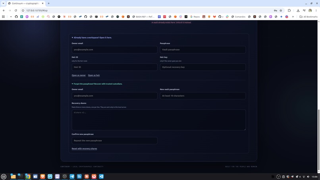The image size is (320, 180).
Task: Open a new browser tab
Action: point(48,3)
